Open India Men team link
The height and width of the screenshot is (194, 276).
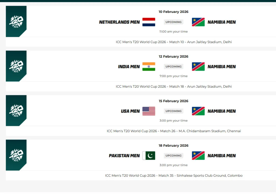pyautogui.click(x=129, y=66)
